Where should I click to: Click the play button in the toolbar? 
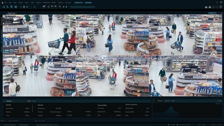tap(21, 7)
